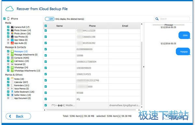Toggle the select-all checkbox in table header
Image resolution: width=195 pixels, height=125 pixels.
click(45, 26)
